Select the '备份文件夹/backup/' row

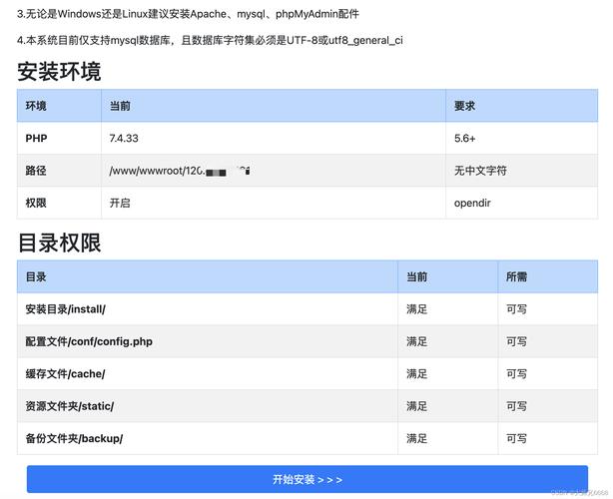tap(307, 438)
